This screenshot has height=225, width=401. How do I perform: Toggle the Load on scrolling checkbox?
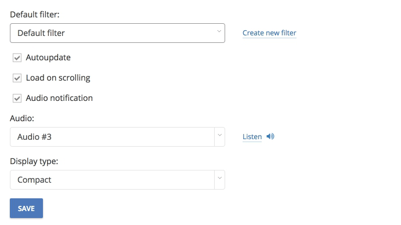(17, 78)
